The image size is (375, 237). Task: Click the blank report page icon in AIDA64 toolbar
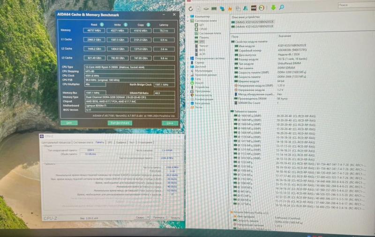pos(198,9)
